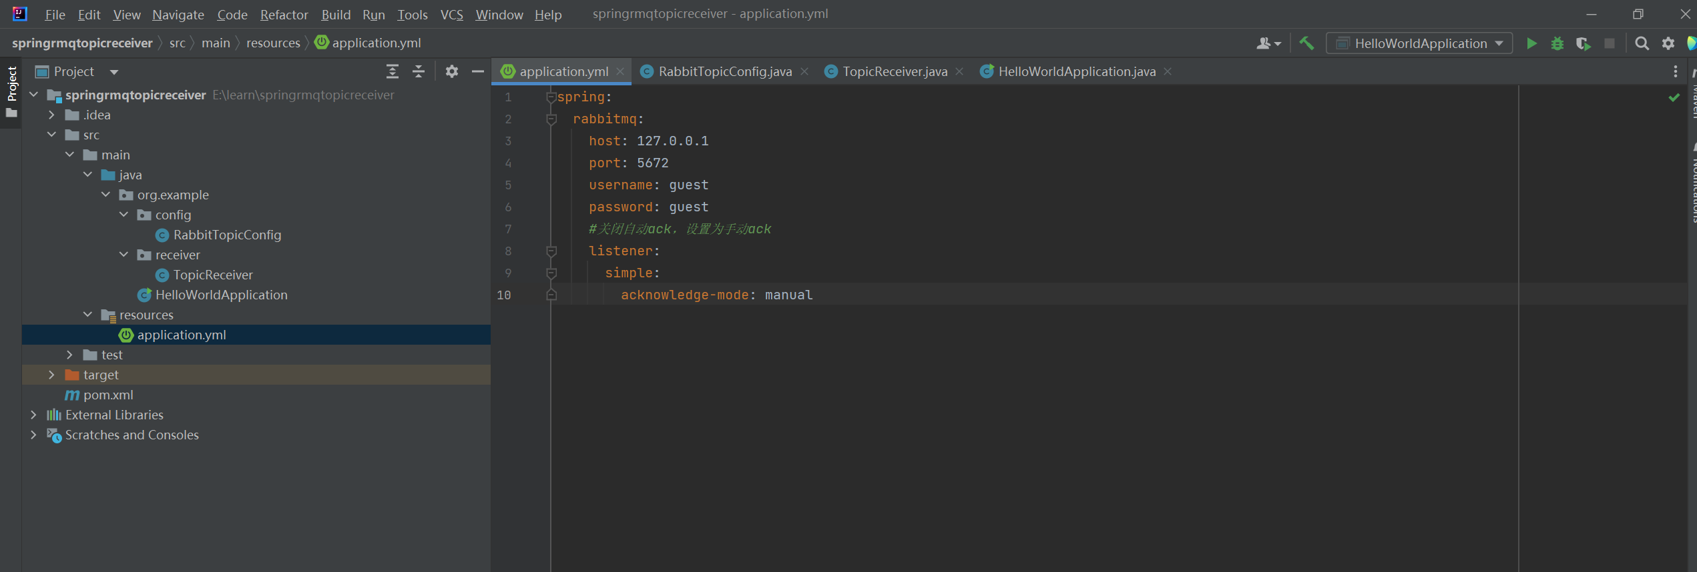Image resolution: width=1697 pixels, height=572 pixels.
Task: Open pom.xml in the project tree
Action: pyautogui.click(x=108, y=395)
